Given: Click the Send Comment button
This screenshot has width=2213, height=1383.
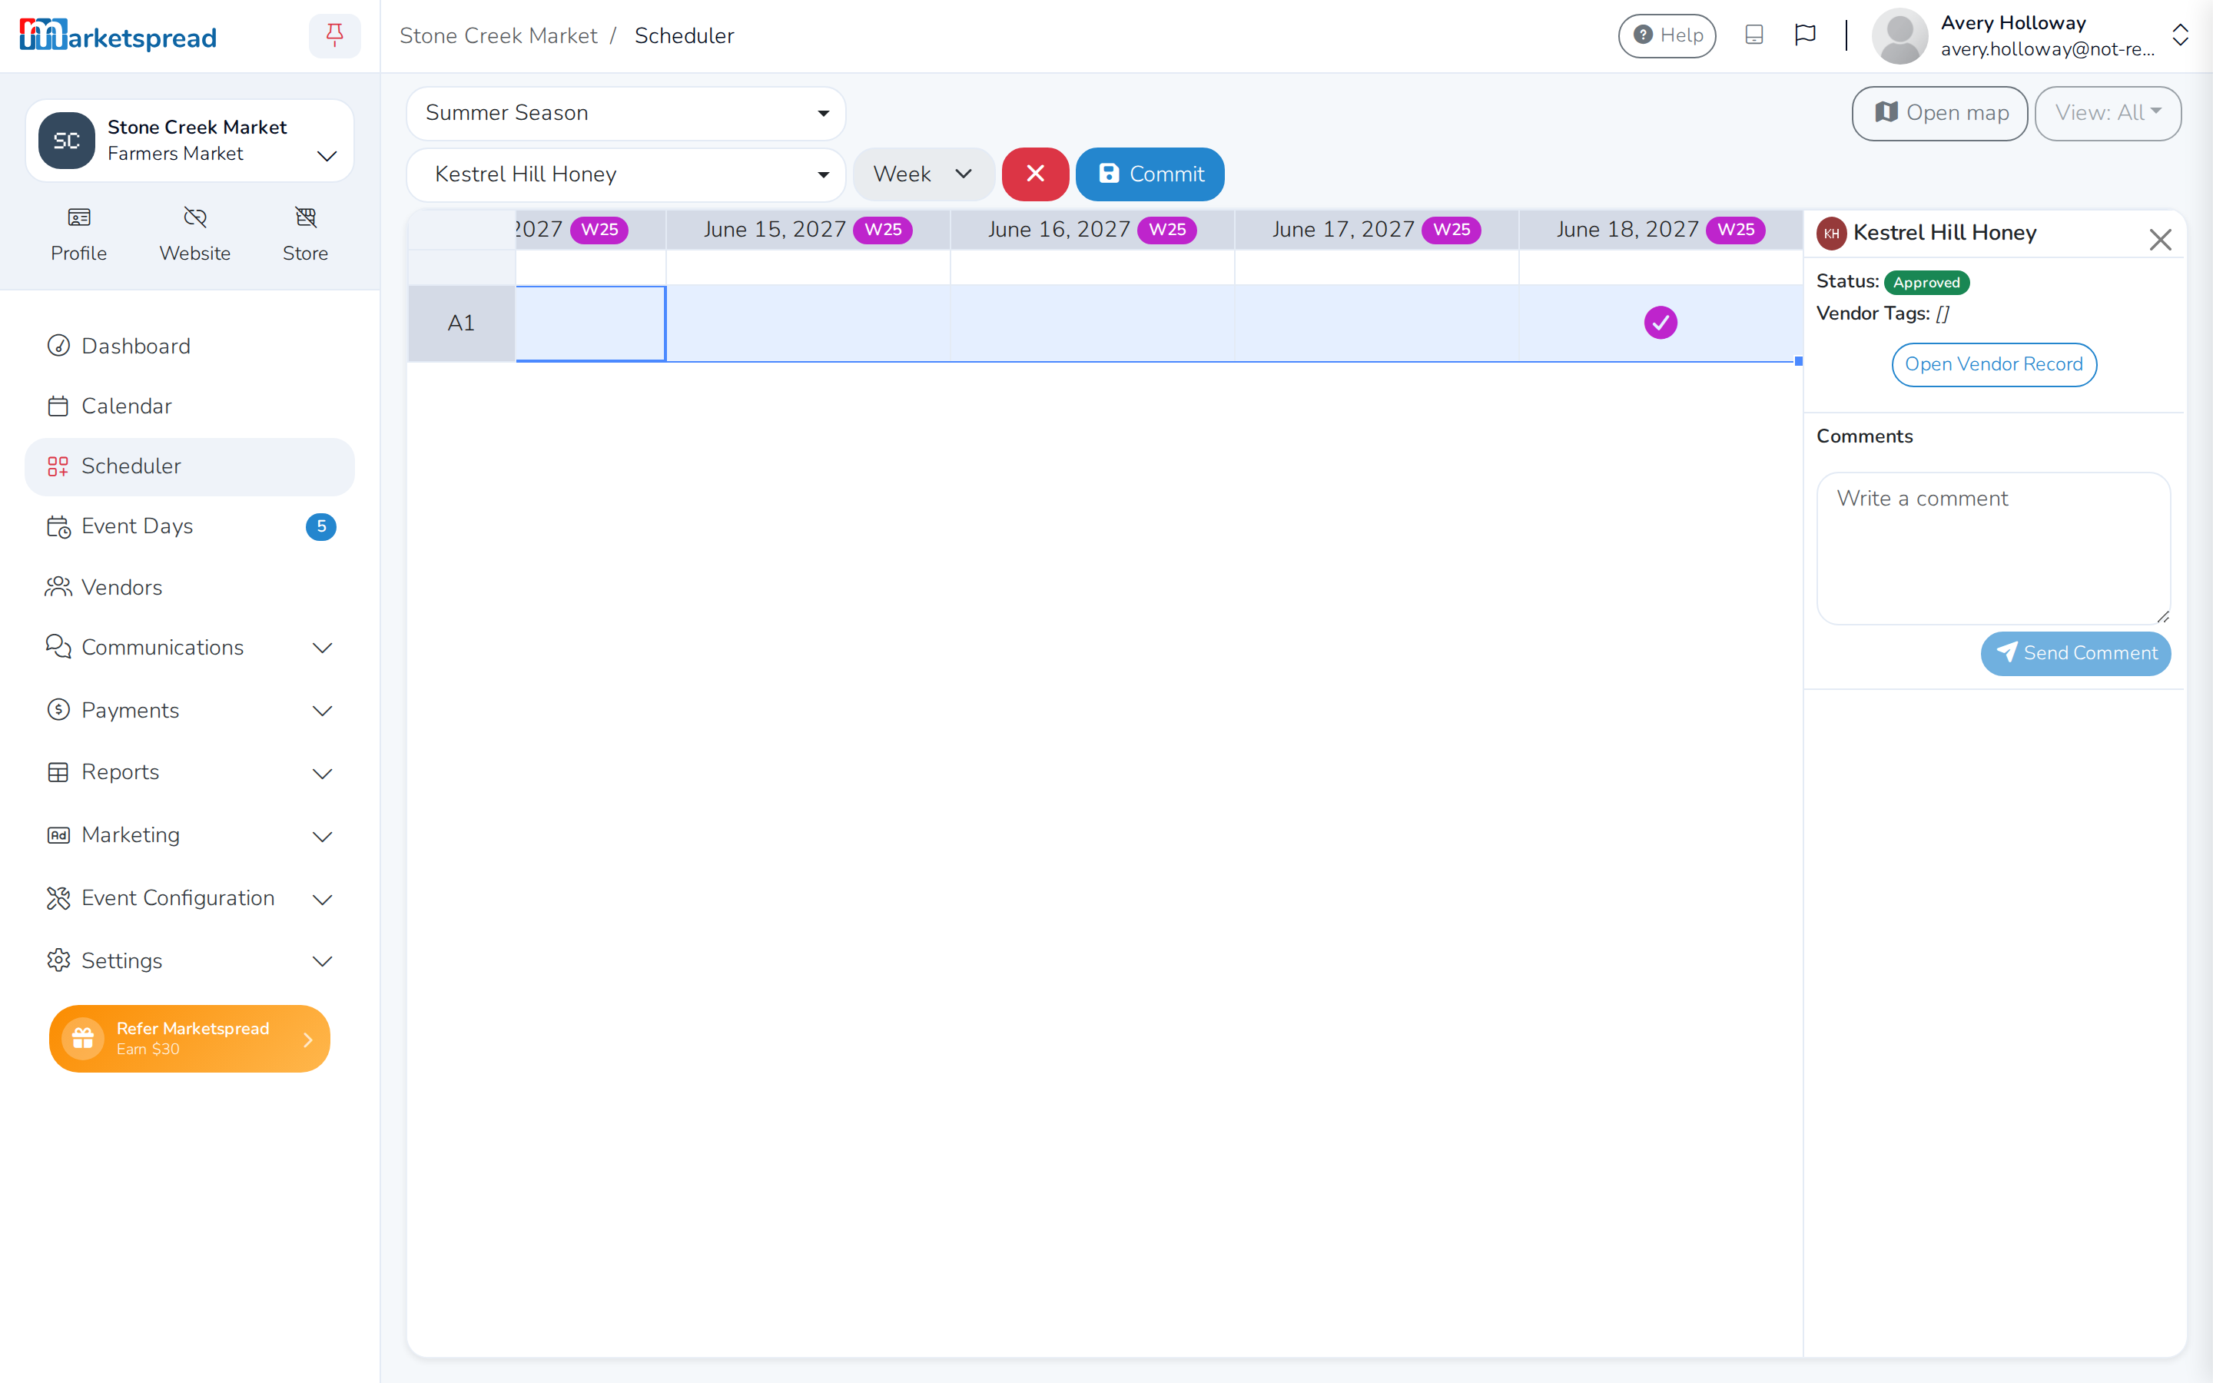Looking at the screenshot, I should 2075,654.
